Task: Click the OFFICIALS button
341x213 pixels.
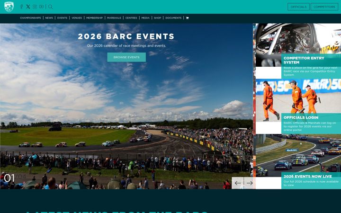Action: (x=298, y=7)
